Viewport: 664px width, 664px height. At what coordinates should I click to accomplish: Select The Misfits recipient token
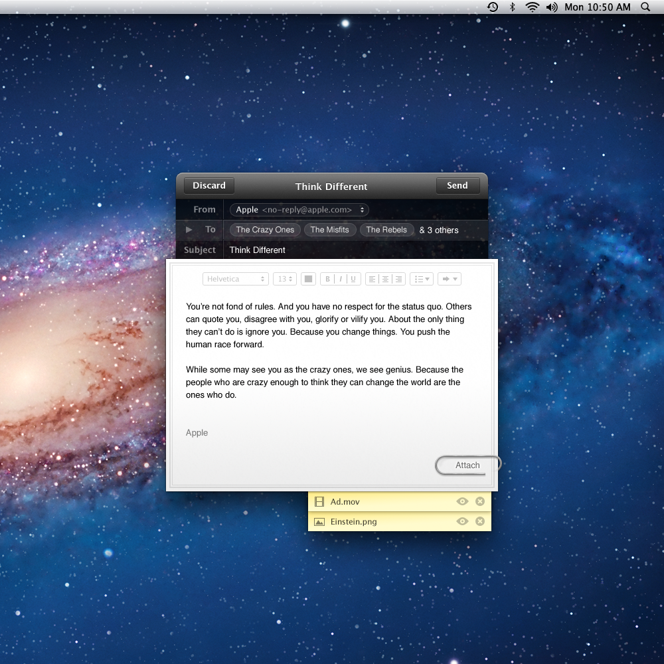pos(329,230)
